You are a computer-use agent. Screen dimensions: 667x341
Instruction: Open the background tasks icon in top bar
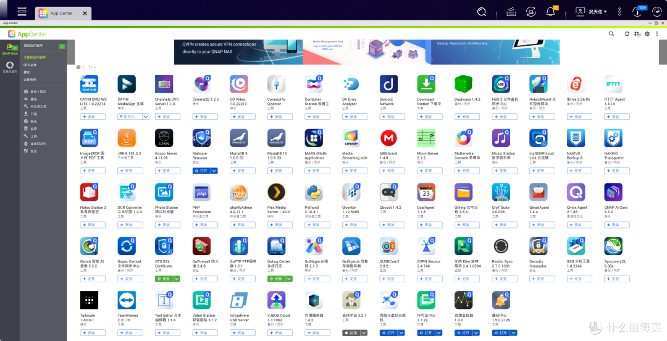tap(512, 12)
